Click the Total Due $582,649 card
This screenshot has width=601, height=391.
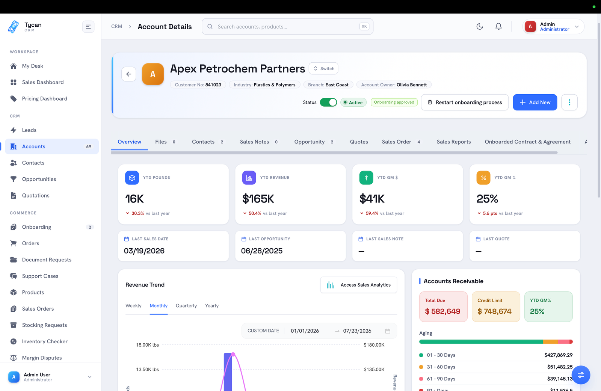[443, 306]
